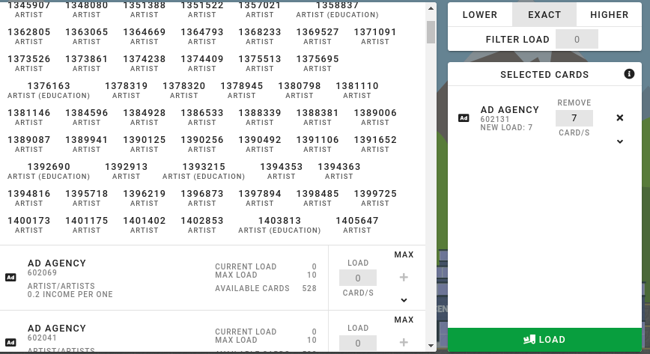The width and height of the screenshot is (650, 354).
Task: Select artist card 1402853
Action: point(202,225)
